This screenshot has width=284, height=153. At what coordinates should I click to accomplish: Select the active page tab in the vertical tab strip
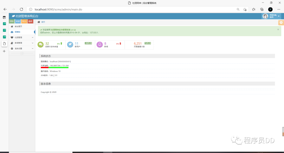coord(4,44)
